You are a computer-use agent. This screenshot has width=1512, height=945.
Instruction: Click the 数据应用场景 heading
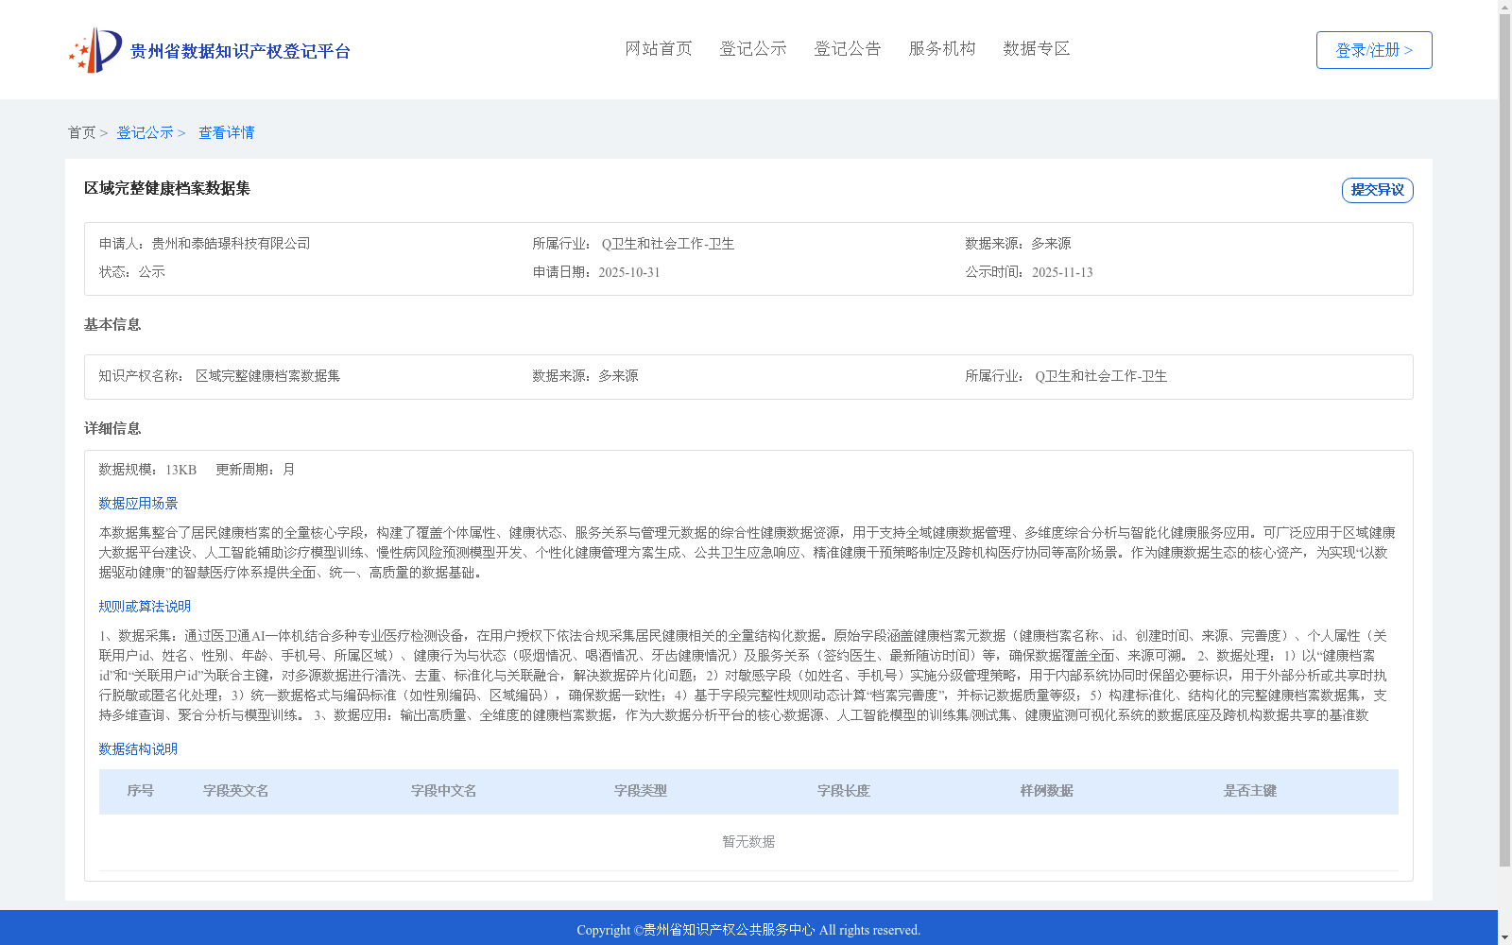click(x=138, y=504)
